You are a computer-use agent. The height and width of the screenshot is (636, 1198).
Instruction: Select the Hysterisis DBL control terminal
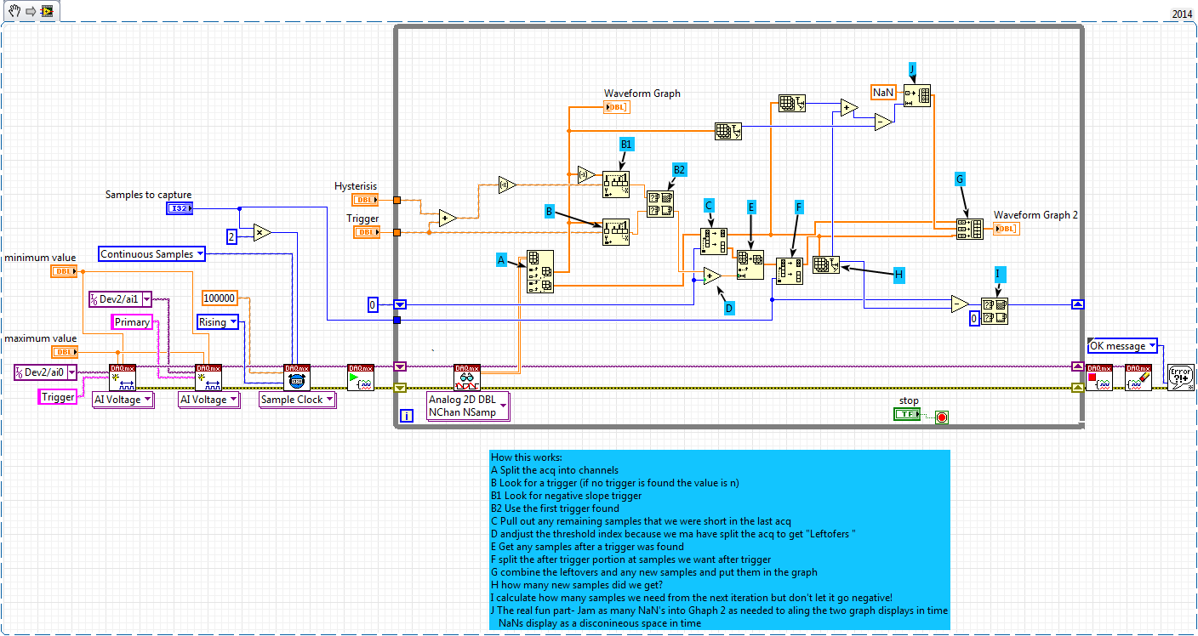366,200
